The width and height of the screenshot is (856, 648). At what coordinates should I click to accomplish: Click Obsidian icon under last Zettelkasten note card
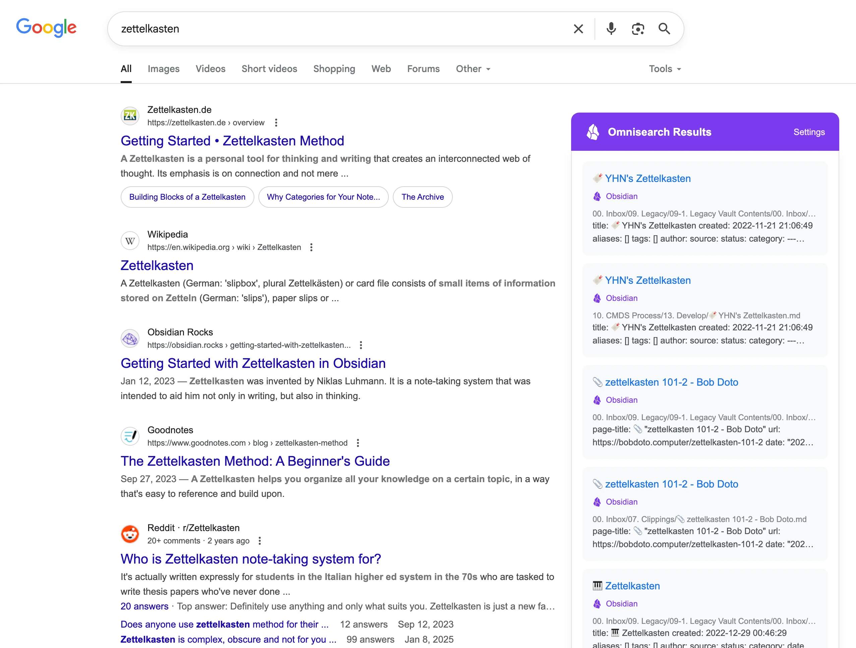click(x=597, y=603)
